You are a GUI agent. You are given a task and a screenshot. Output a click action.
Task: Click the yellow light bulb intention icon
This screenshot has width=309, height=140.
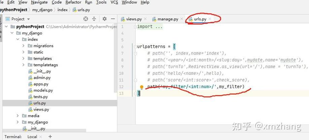pos(142,87)
